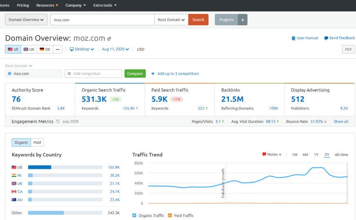Click Show all engagement metrics link

pos(341,122)
